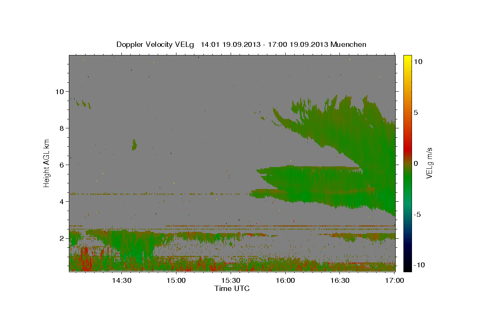Click the 'Height AGL km' axis label
The image size is (489, 326).
(x=47, y=163)
